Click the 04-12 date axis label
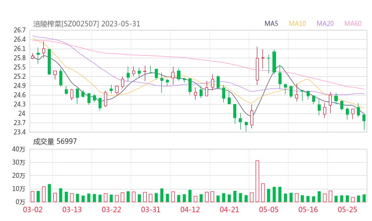372x221 pixels. [190, 209]
